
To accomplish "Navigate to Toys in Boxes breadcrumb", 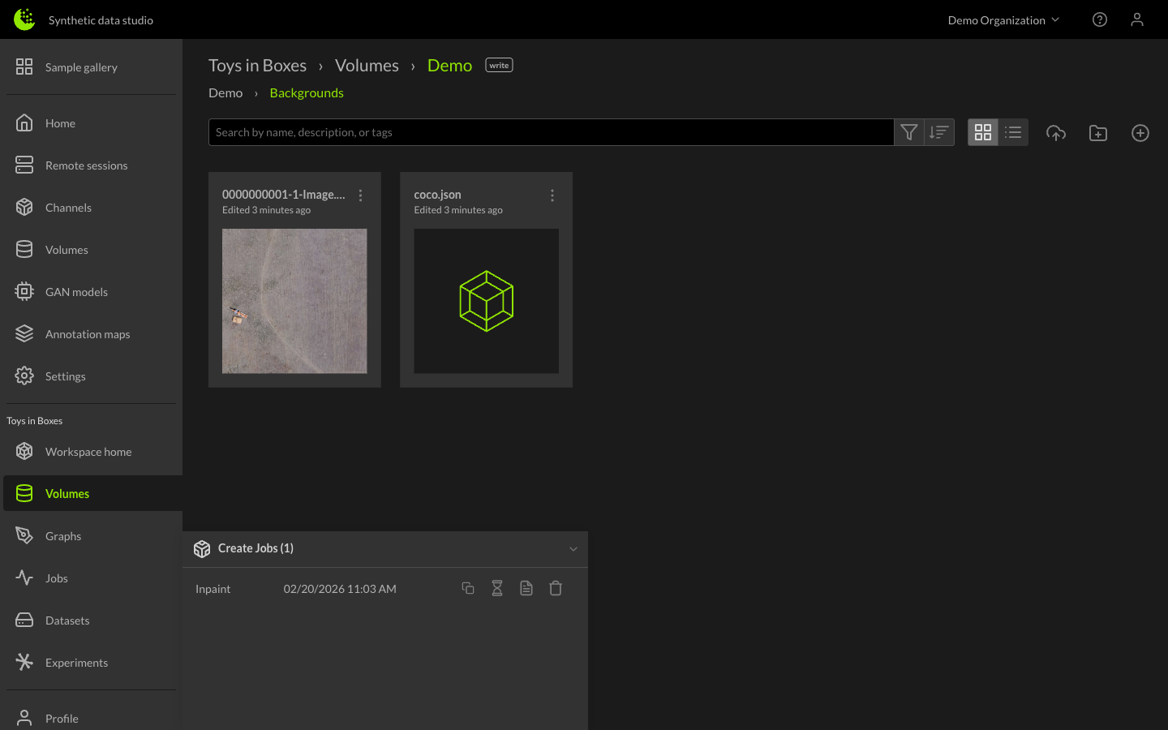I will (257, 66).
